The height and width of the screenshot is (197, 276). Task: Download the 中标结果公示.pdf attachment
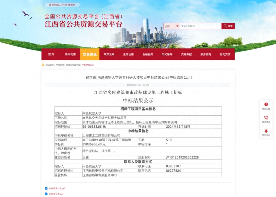point(57,188)
